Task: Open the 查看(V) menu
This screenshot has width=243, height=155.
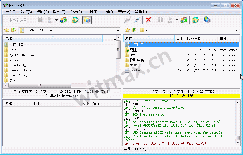Action: click(x=124, y=12)
